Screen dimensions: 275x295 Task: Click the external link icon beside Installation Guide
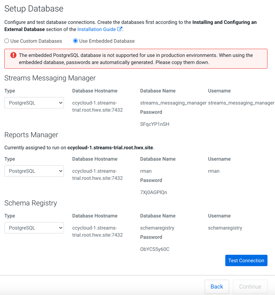pos(120,29)
